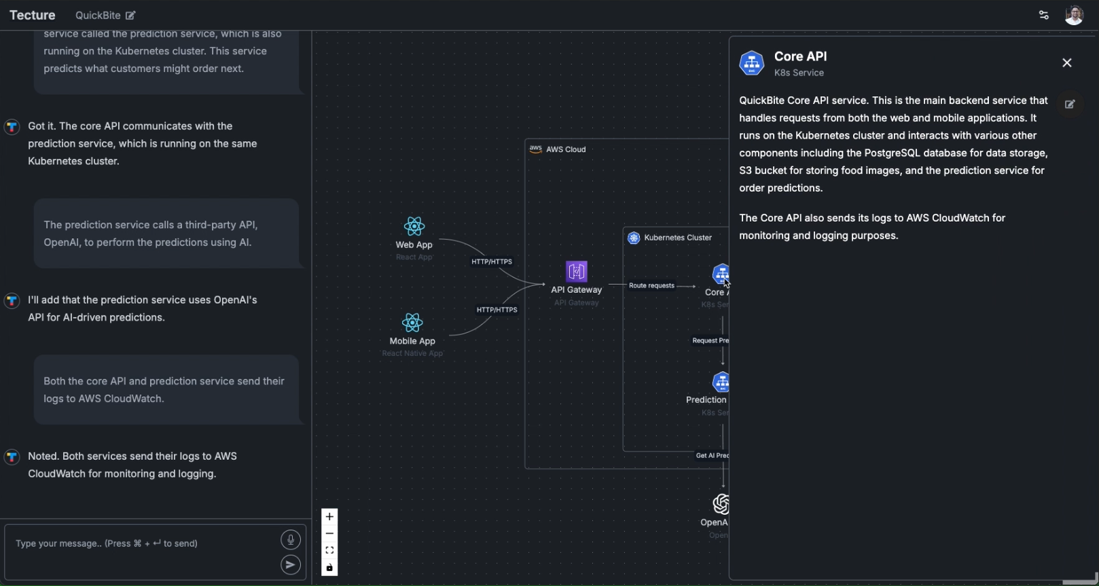Select the API Gateway node
This screenshot has width=1099, height=586.
pos(577,284)
